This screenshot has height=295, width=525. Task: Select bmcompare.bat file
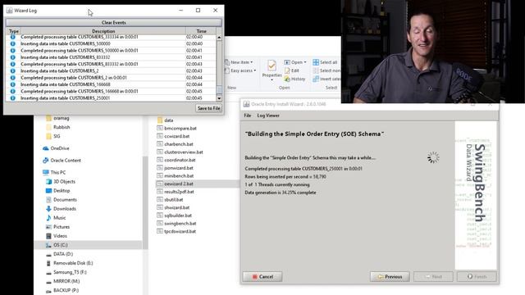177,128
